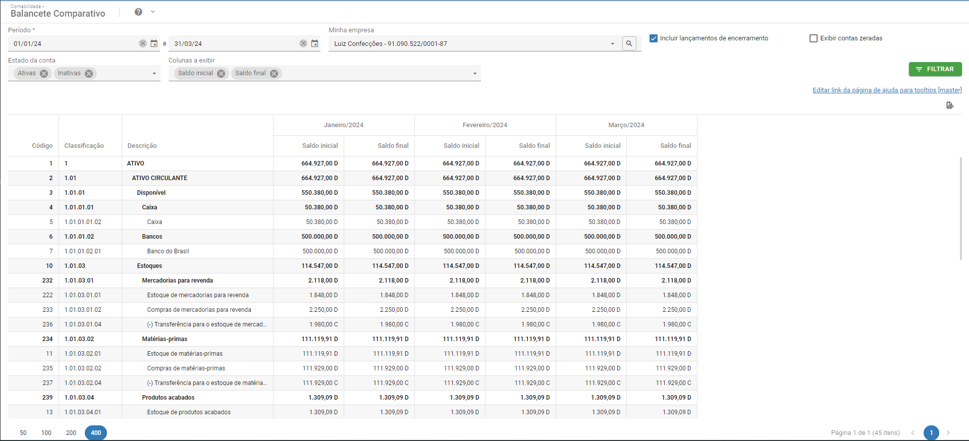The height and width of the screenshot is (441, 969).
Task: Export the report using the file icon
Action: (x=949, y=105)
